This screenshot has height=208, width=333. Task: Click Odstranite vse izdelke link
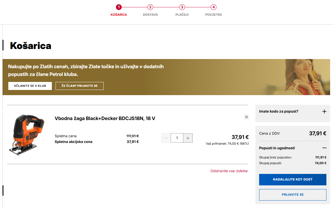[229, 171]
